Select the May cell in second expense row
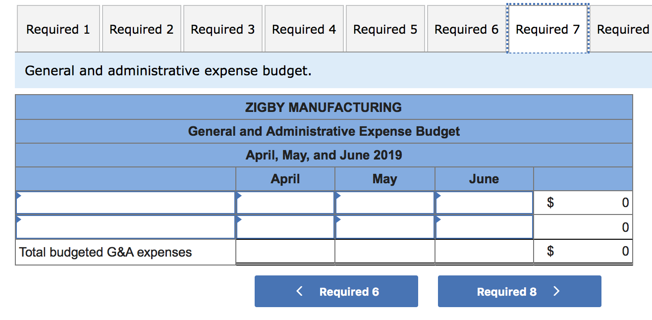652x320 pixels. (x=385, y=227)
